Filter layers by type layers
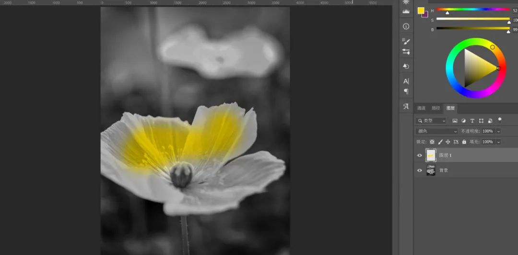 [472, 121]
